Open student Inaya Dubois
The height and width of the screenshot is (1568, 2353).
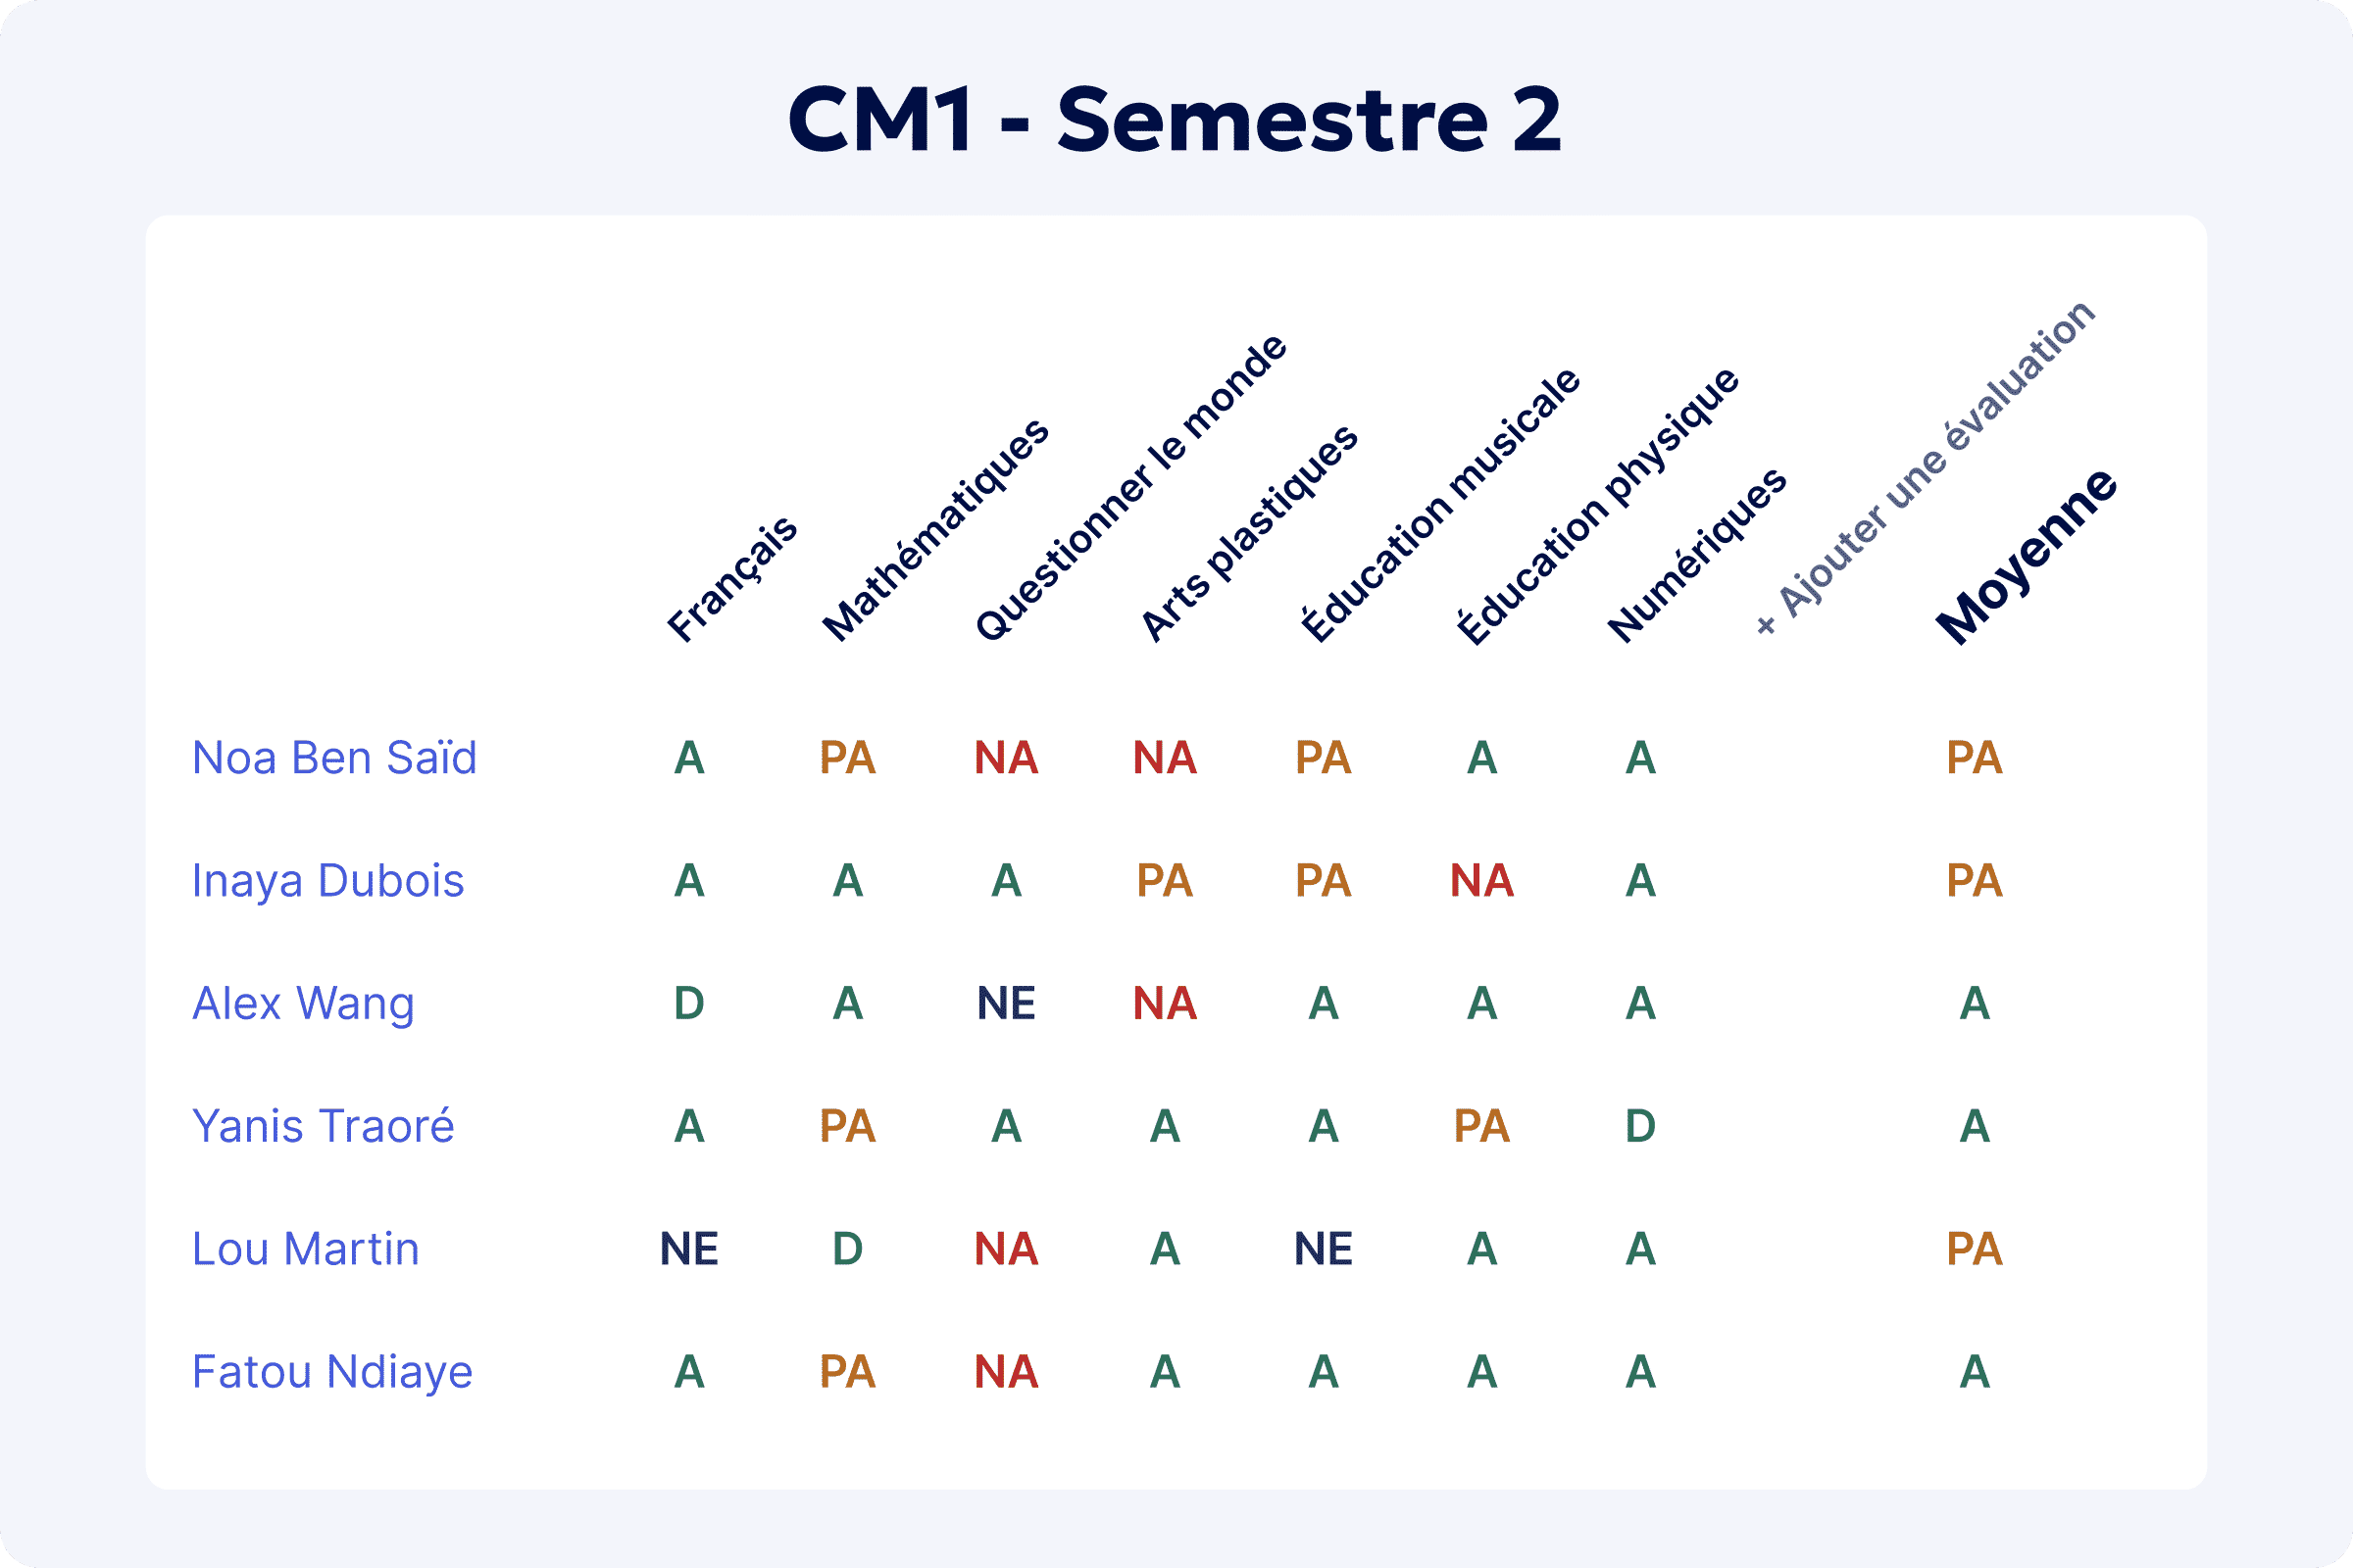(328, 881)
